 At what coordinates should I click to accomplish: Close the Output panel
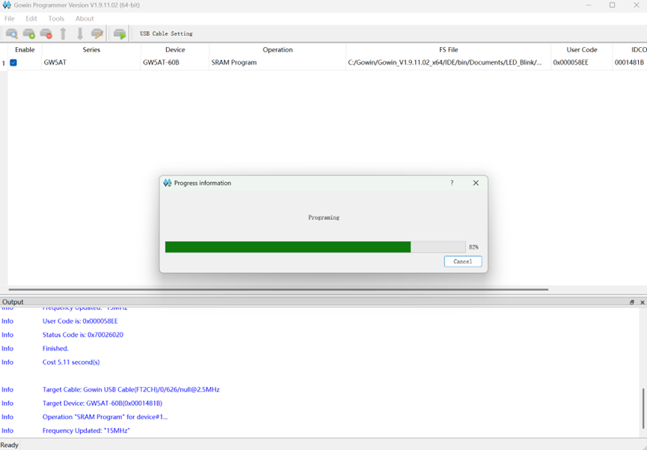point(642,302)
